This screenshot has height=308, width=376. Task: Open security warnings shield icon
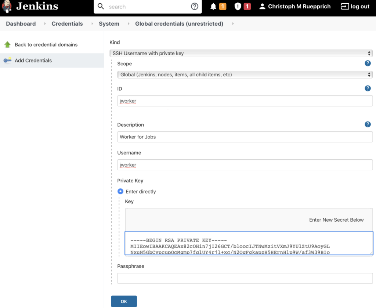(238, 7)
